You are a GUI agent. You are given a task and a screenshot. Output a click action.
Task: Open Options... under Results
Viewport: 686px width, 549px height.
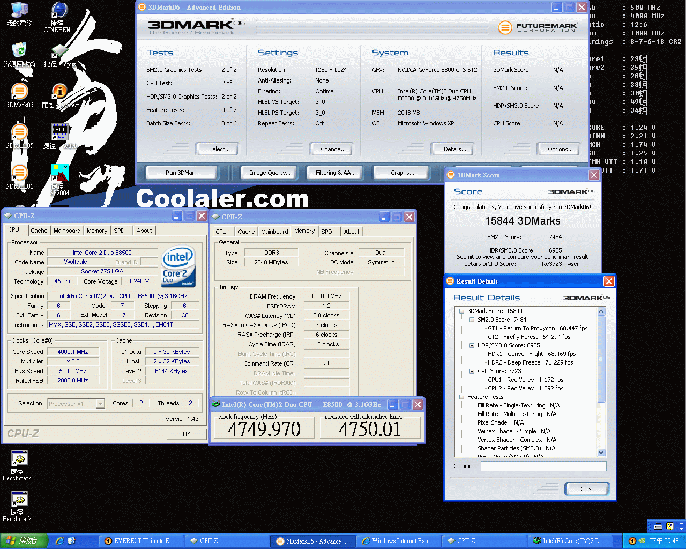point(560,149)
